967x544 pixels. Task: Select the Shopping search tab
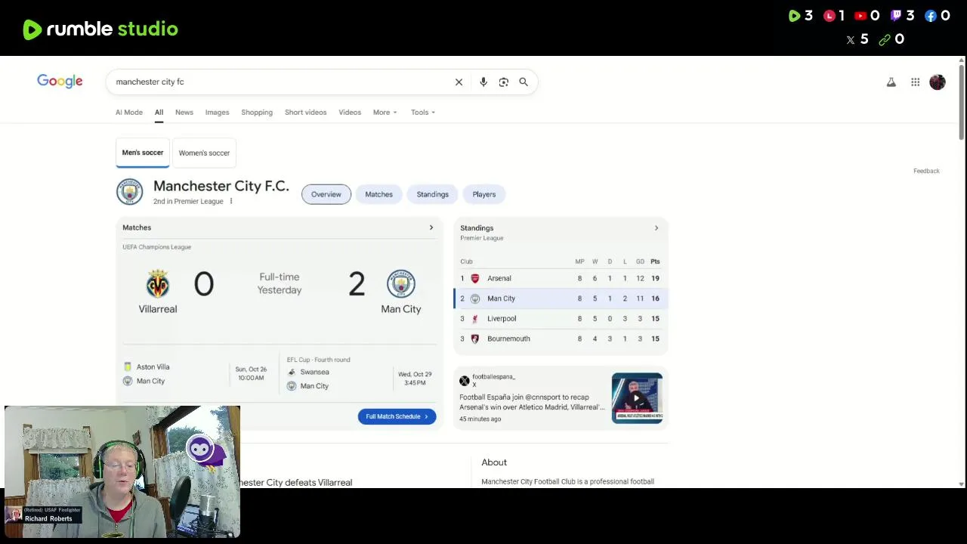click(257, 112)
